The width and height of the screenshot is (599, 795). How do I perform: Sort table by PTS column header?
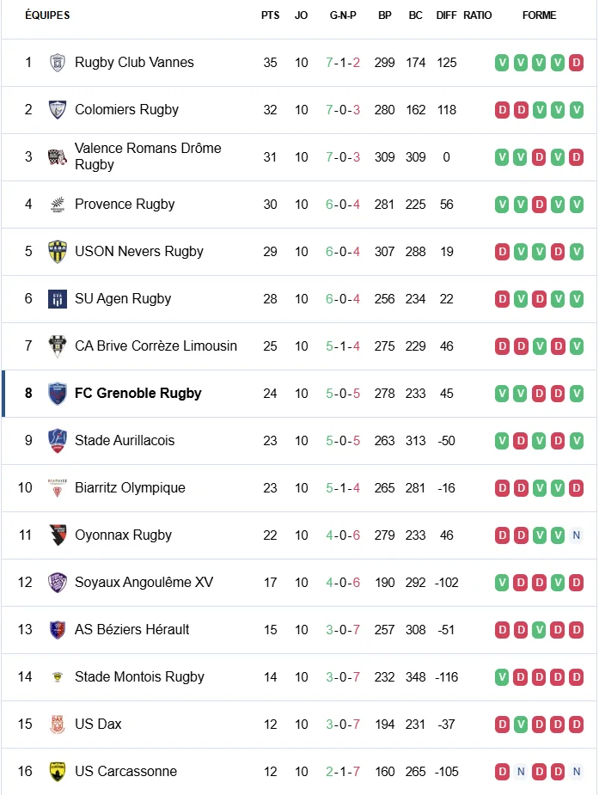click(270, 15)
